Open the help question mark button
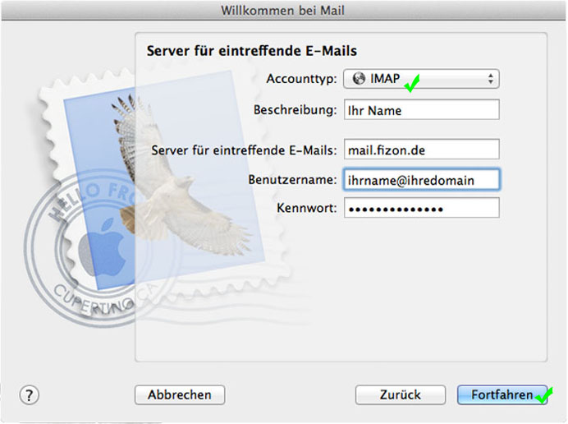 coord(29,394)
